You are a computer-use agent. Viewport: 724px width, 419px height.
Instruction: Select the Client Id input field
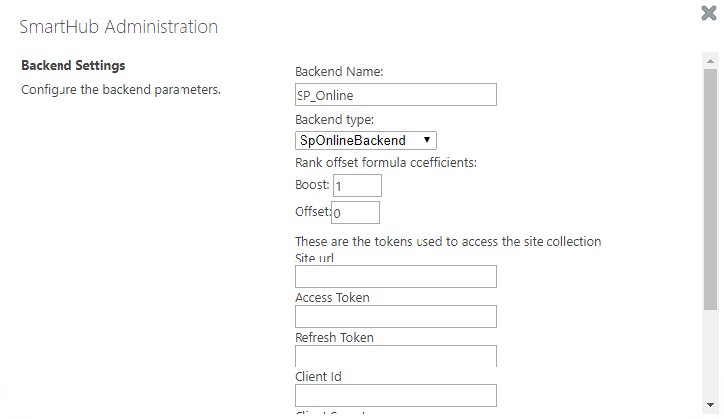[x=395, y=396]
